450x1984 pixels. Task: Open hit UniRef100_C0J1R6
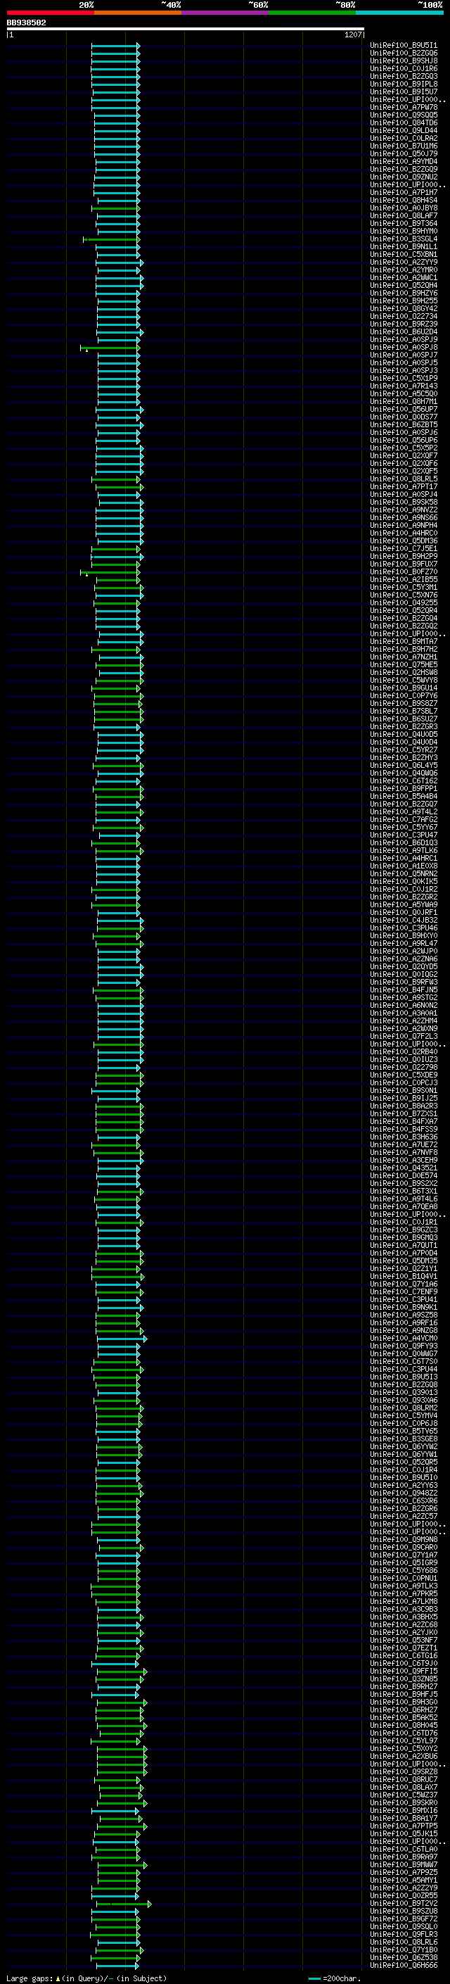404,68
